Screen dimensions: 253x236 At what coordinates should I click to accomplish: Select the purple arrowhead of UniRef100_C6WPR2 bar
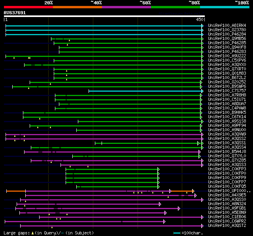(x=164, y=222)
